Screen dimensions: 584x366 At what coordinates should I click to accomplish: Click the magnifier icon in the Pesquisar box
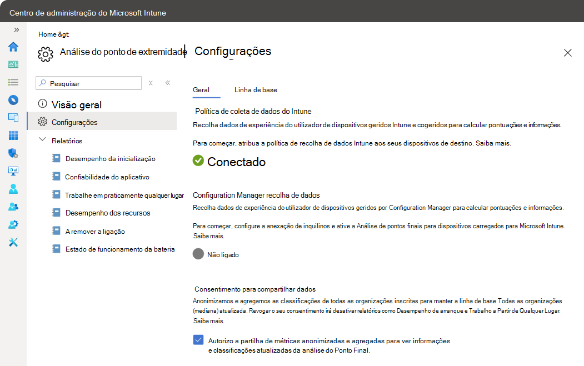pyautogui.click(x=43, y=83)
